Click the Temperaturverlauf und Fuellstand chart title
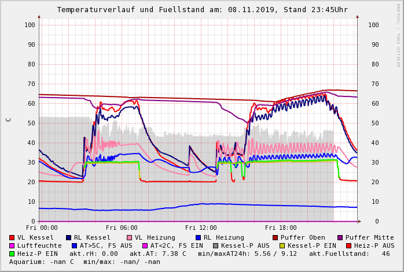Image resolution: width=404 pixels, height=272 pixels. [x=202, y=10]
